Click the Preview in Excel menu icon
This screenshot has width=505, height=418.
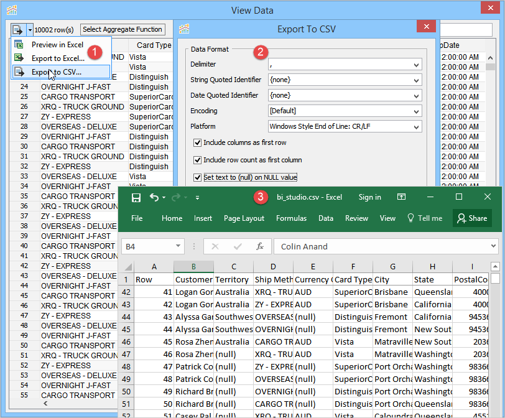pyautogui.click(x=19, y=45)
